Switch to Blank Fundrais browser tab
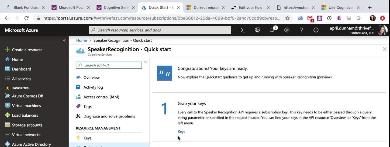This screenshot has height=147, width=390. coord(25,8)
